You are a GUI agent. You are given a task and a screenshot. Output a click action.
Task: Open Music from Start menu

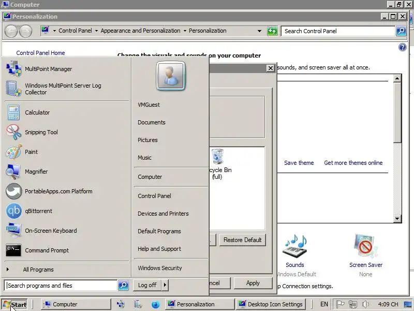(x=144, y=158)
